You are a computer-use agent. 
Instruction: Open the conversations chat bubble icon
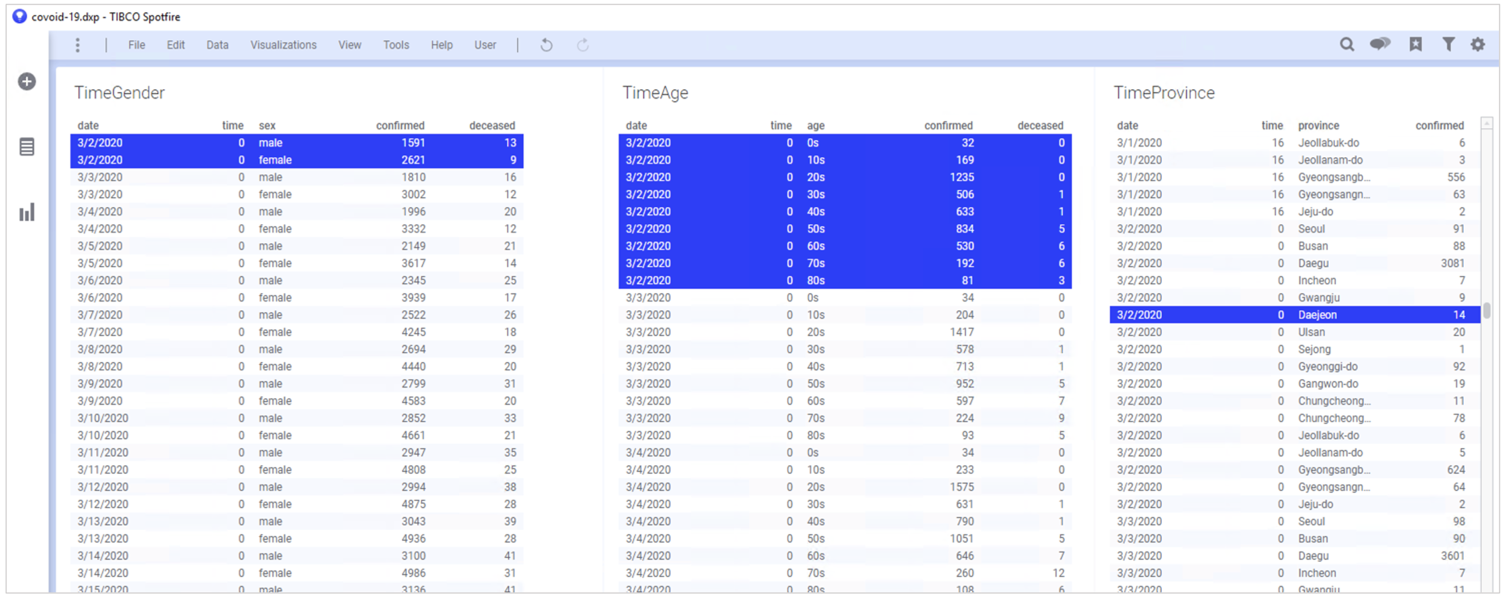point(1380,44)
